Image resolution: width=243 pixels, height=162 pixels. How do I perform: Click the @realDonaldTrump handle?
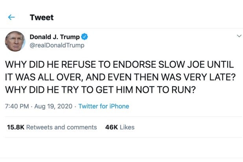[x=57, y=45]
